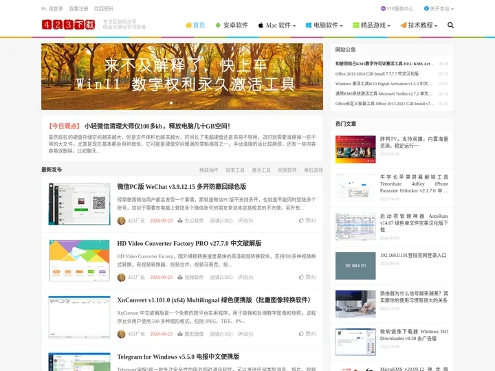Click category icon beside 图形图像
The width and height of the screenshot is (495, 371).
tap(180, 334)
